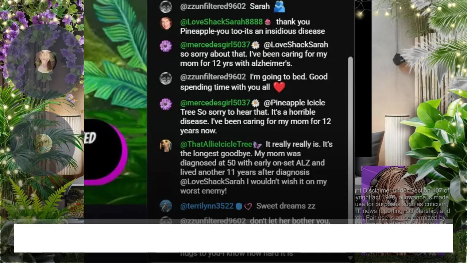The width and height of the screenshot is (467, 263).
Task: Click LoveShackSarah8888's profile picture
Action: point(166,23)
